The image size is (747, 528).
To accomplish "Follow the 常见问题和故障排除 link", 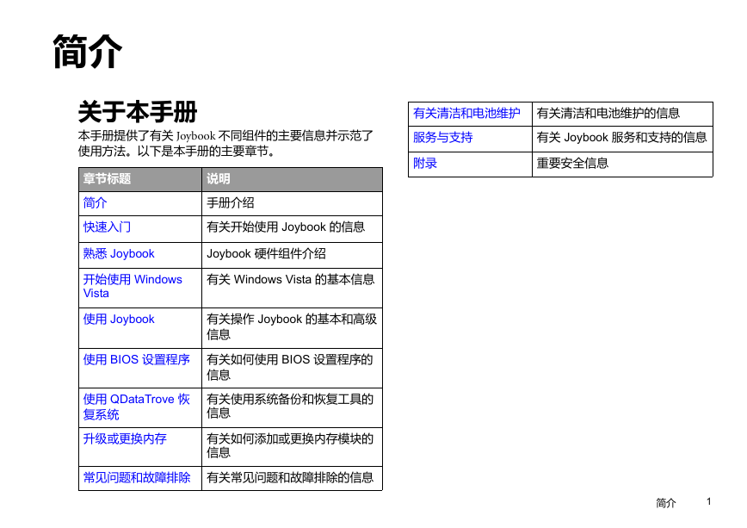I will [137, 477].
